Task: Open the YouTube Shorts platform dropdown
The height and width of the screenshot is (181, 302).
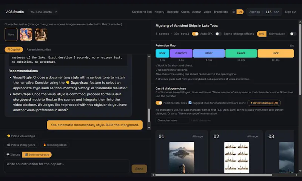Action: point(43,12)
